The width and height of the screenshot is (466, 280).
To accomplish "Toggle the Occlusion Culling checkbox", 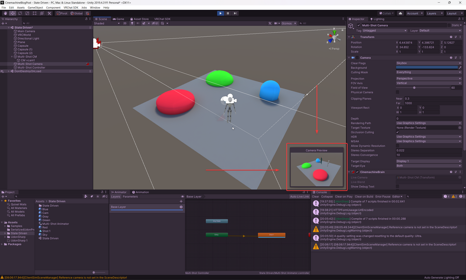I will click(397, 132).
